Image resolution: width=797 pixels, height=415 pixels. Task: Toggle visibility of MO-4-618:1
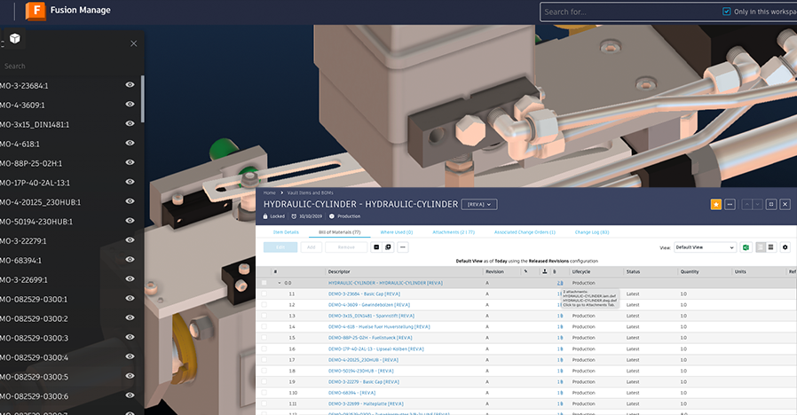point(130,144)
